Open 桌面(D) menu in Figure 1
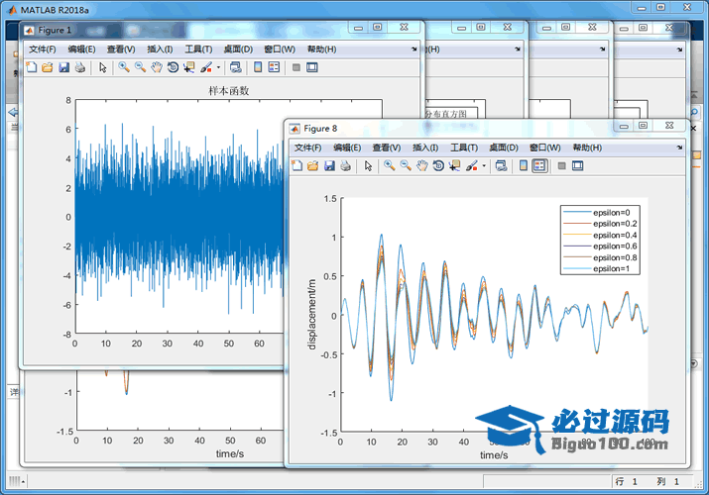Image resolution: width=709 pixels, height=495 pixels. (238, 49)
